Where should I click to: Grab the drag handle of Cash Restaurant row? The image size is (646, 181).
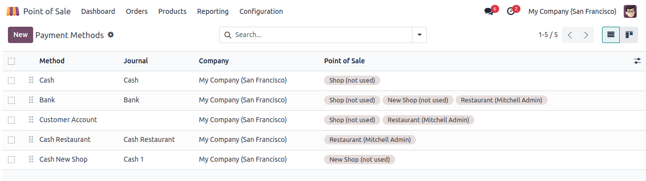click(31, 139)
